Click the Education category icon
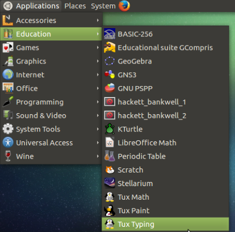 8,34
